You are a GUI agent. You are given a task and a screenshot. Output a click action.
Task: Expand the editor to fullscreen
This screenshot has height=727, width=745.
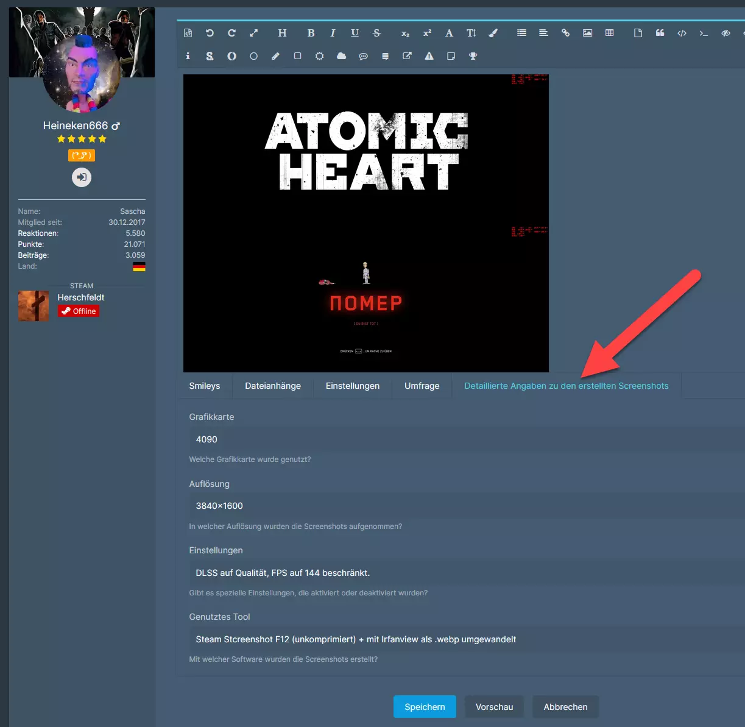click(x=254, y=33)
